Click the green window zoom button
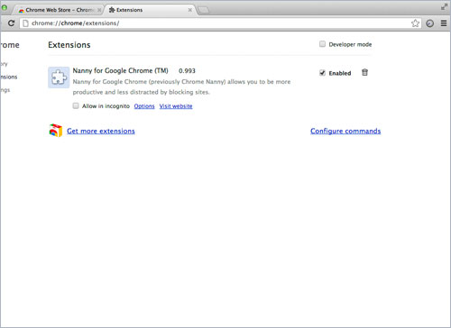 tap(5, 7)
